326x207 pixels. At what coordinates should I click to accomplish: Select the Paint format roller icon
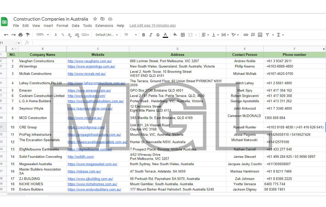(x=28, y=35)
